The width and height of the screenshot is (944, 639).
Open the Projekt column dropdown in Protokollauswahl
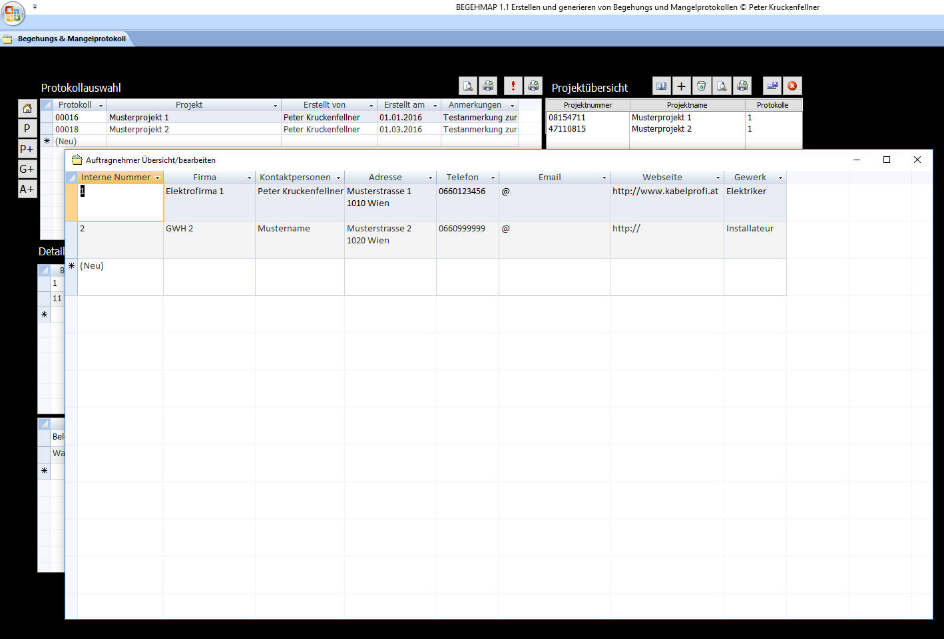[276, 105]
